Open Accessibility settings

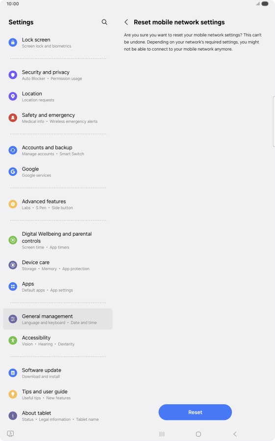click(x=57, y=340)
